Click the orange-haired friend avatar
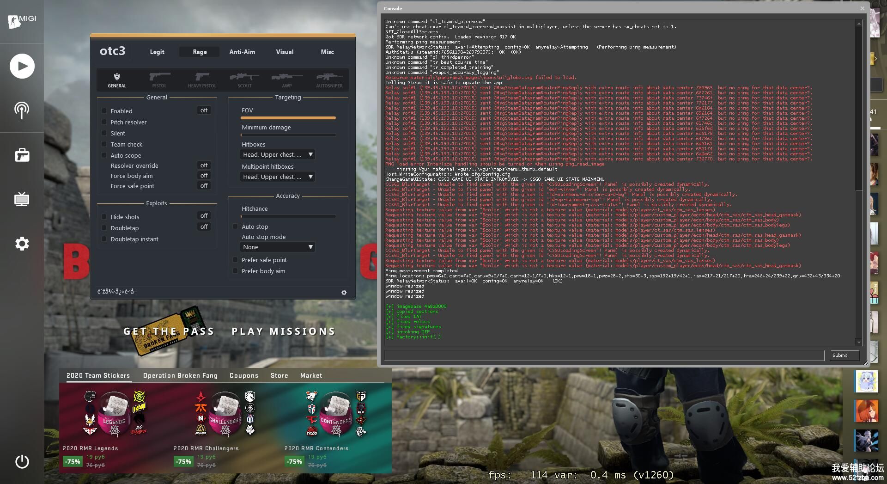The width and height of the screenshot is (887, 484). (x=867, y=411)
